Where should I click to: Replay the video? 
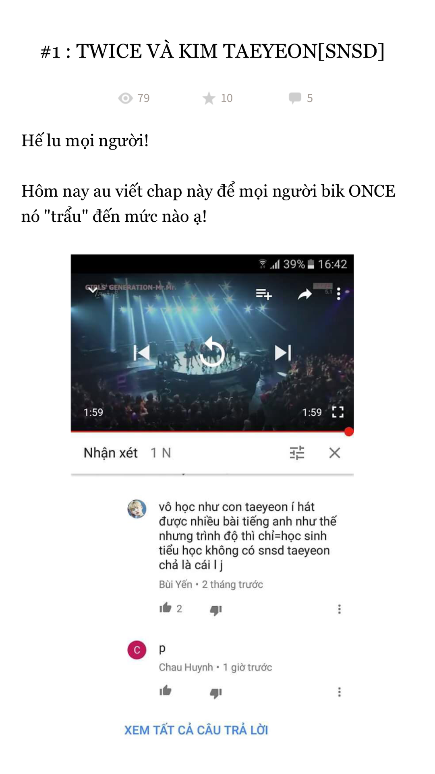[x=212, y=352]
